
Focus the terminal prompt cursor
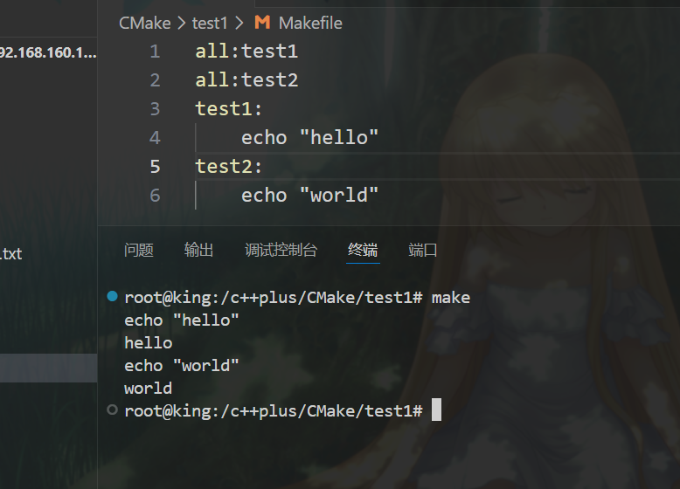(437, 410)
